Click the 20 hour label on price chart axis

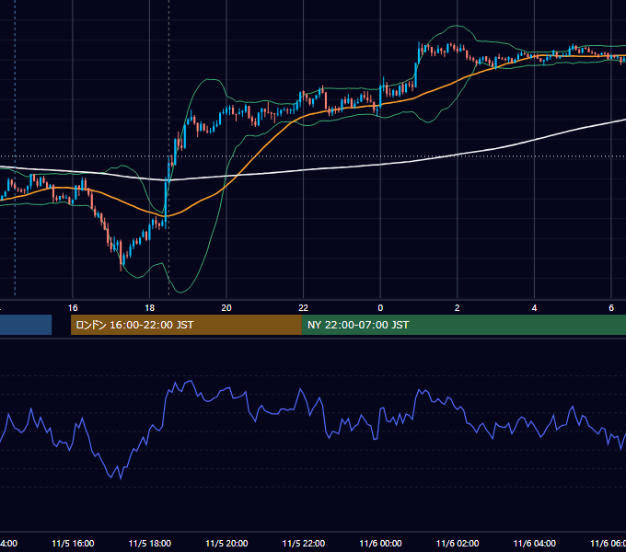pos(226,308)
